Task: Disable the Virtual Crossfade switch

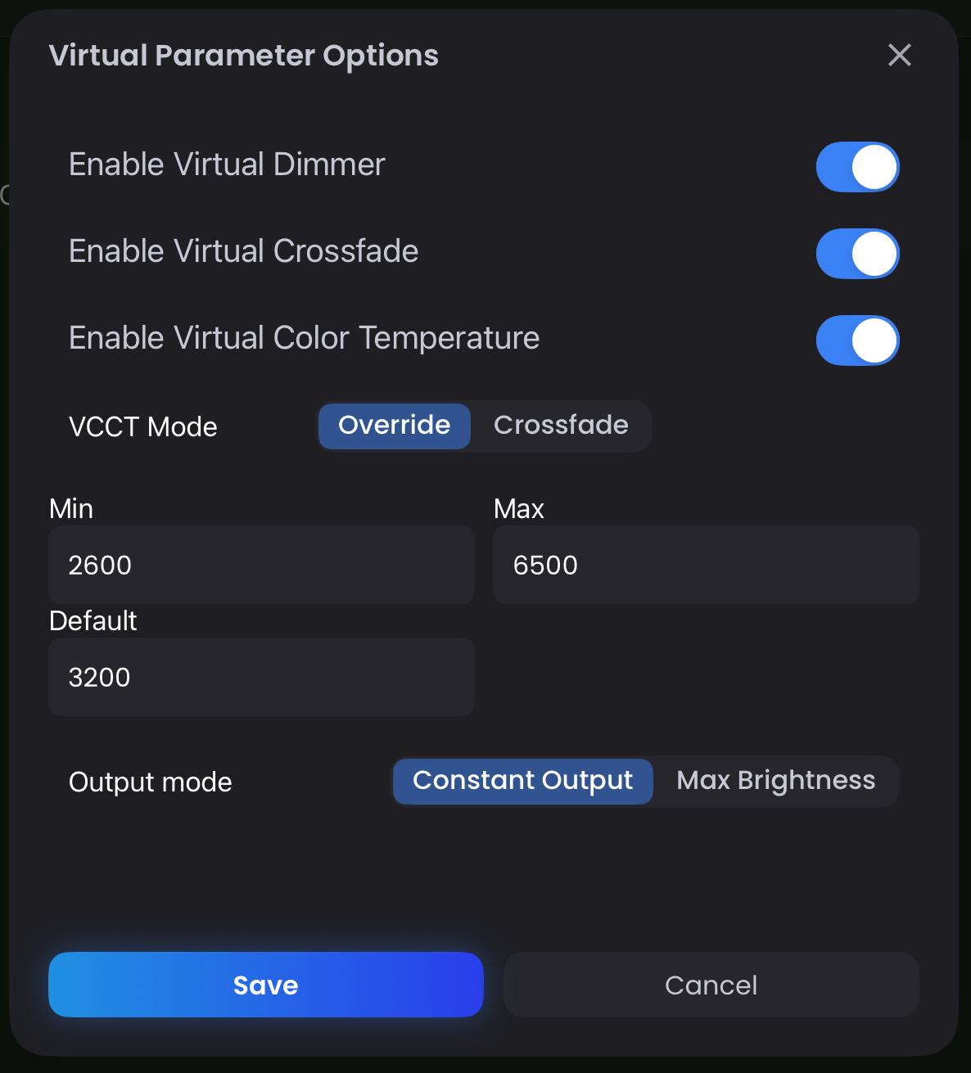Action: pyautogui.click(x=857, y=254)
